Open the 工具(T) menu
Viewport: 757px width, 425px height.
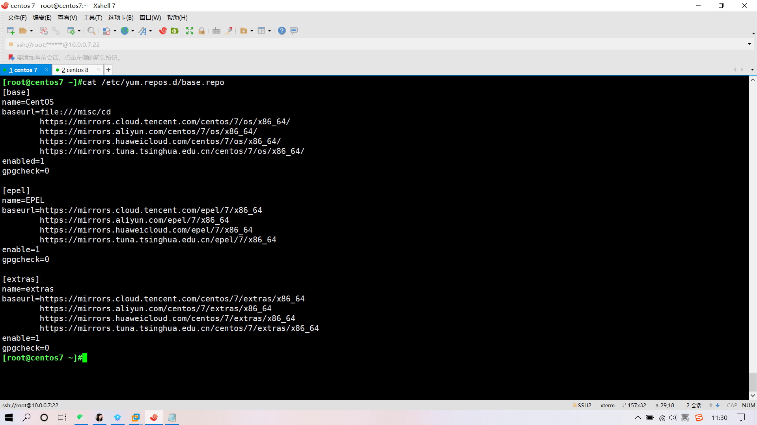coord(93,18)
